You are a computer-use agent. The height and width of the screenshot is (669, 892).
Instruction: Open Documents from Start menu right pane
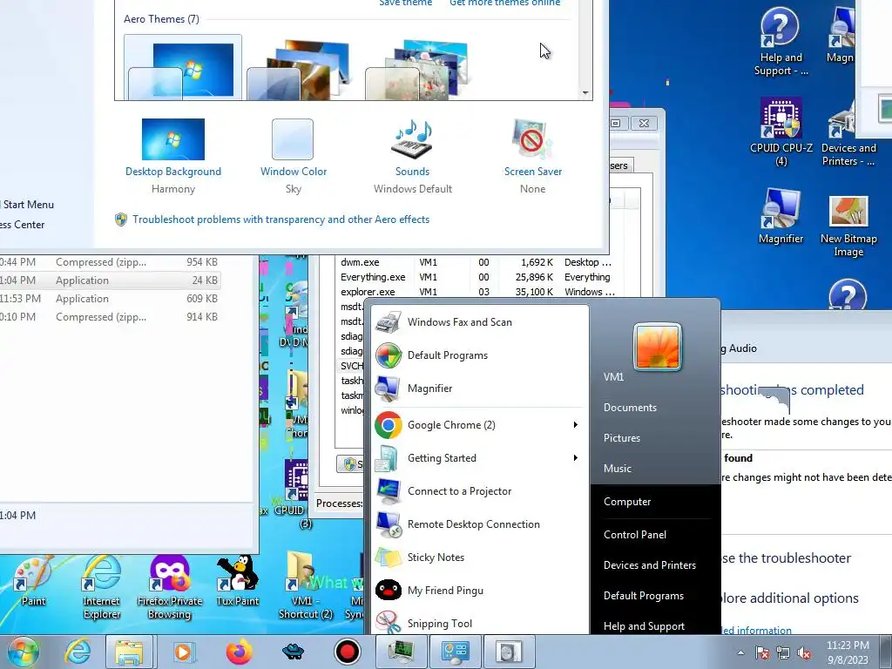[x=630, y=408]
